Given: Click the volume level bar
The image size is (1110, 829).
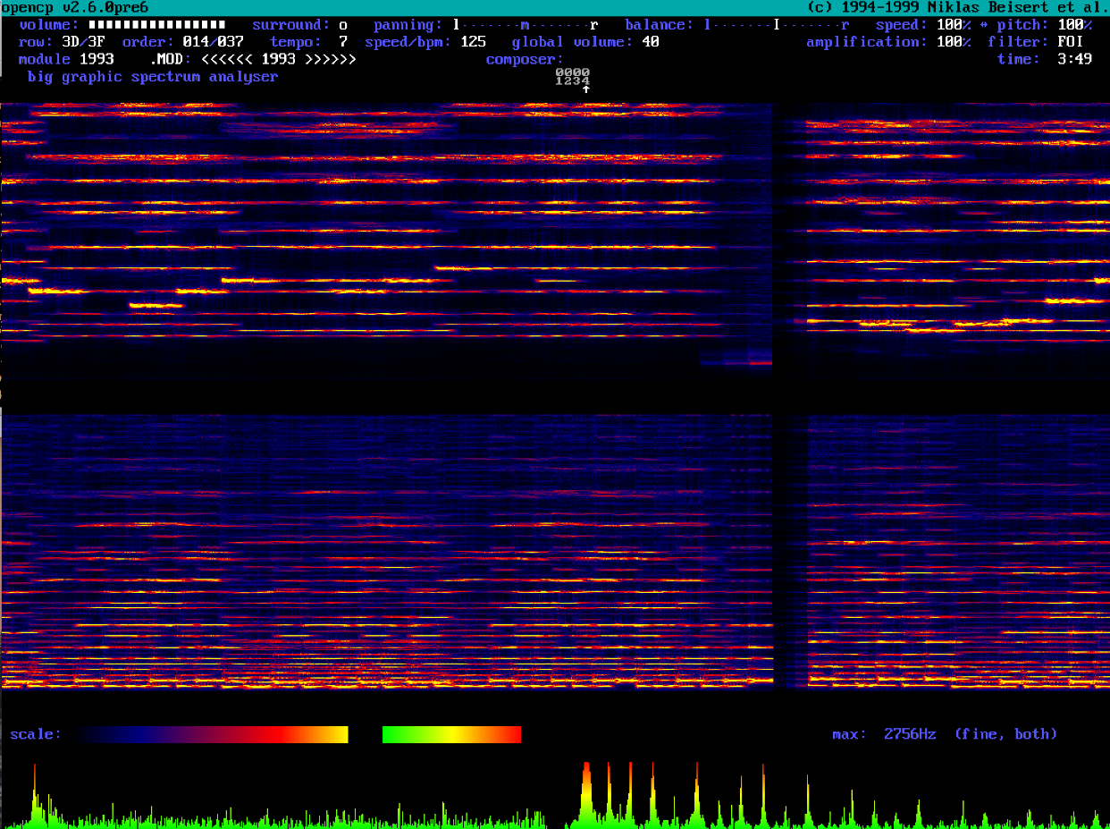Looking at the screenshot, I should click(x=157, y=25).
